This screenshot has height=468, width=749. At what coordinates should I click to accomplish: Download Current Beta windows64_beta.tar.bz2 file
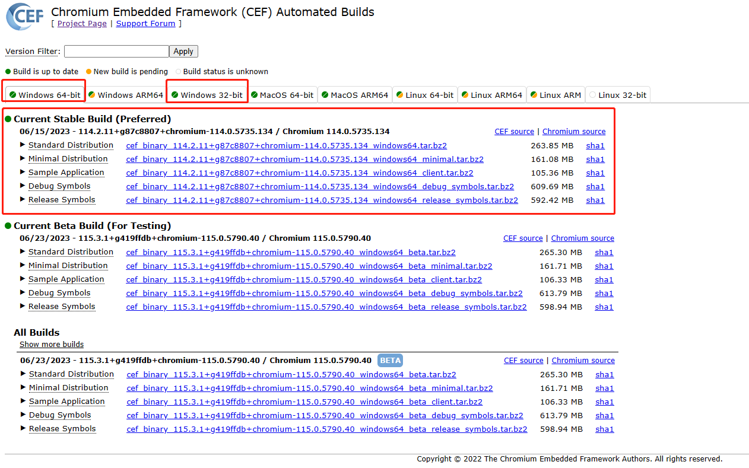click(291, 253)
